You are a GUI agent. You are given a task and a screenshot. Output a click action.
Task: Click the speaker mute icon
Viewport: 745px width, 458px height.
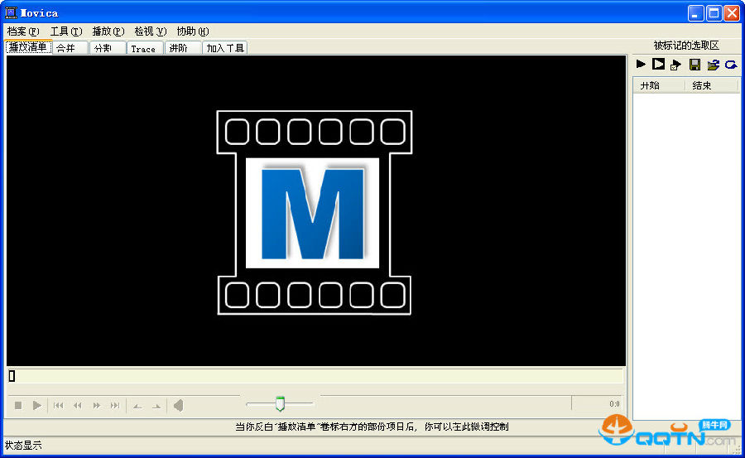click(178, 405)
